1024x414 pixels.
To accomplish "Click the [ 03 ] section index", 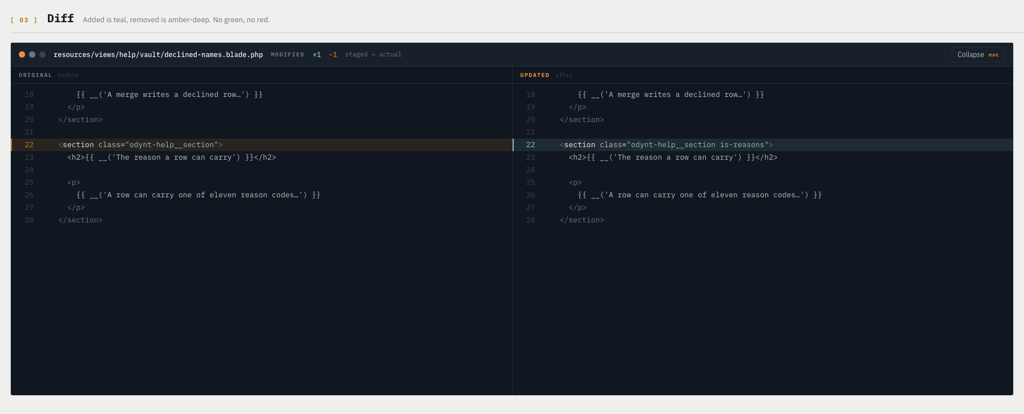I will [24, 20].
